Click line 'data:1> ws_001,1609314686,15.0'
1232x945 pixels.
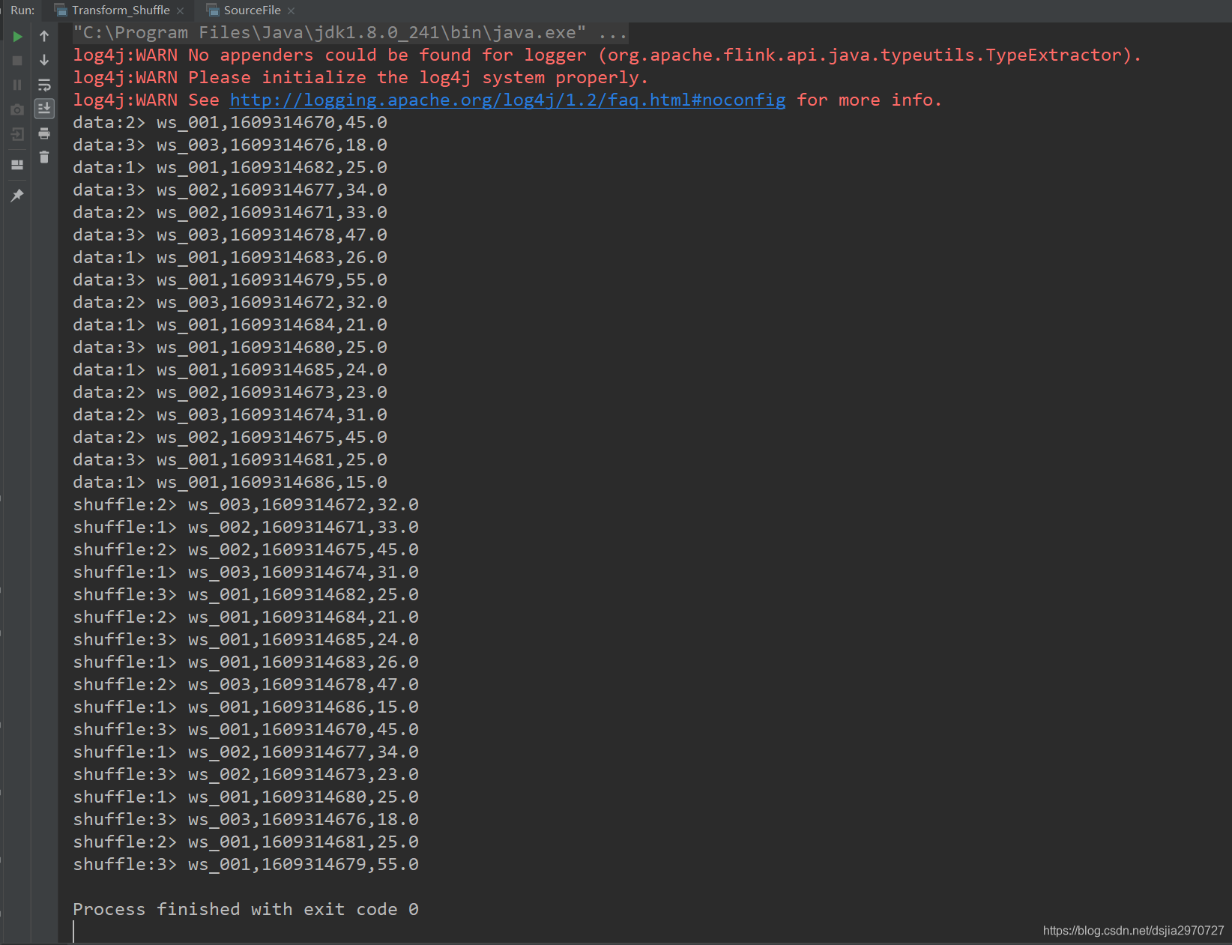point(230,482)
